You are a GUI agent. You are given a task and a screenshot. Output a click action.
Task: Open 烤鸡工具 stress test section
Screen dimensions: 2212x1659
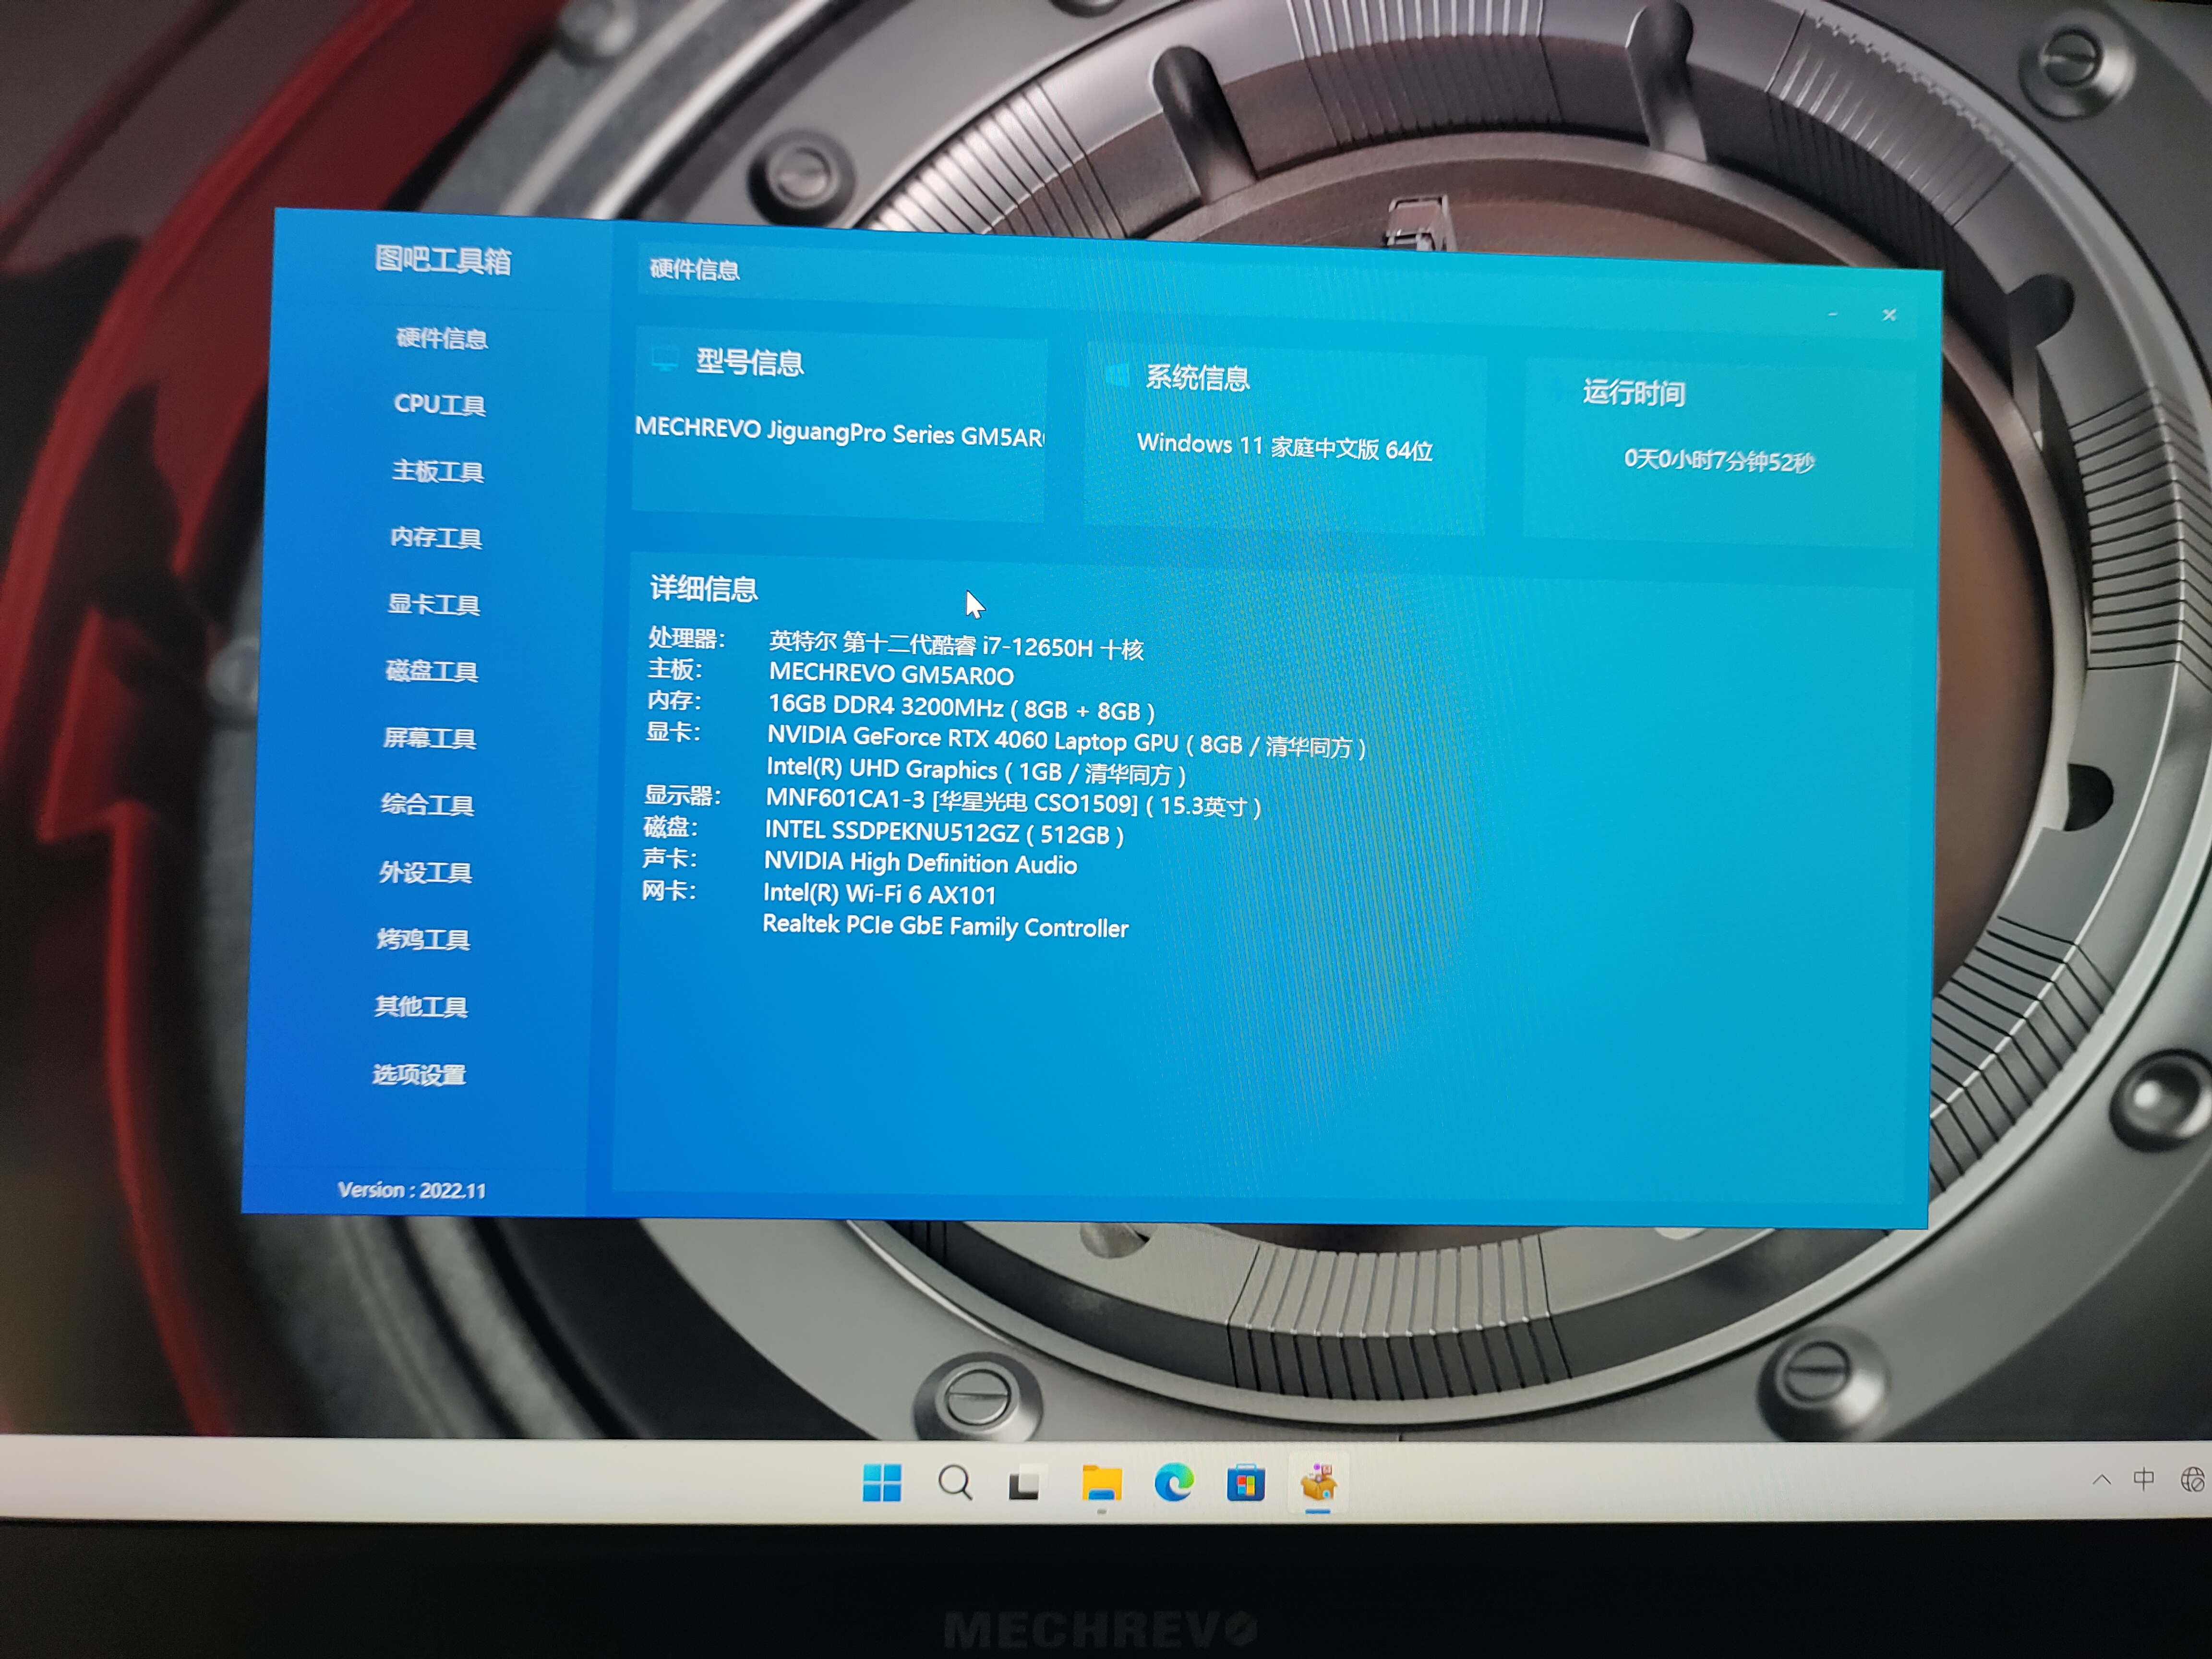pos(423,939)
